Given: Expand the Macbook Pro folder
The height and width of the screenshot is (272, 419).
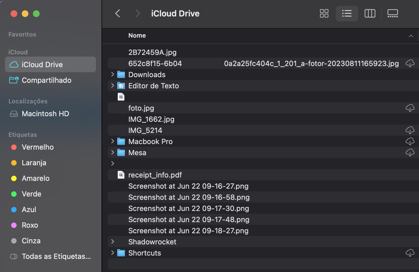Looking at the screenshot, I should click(113, 141).
